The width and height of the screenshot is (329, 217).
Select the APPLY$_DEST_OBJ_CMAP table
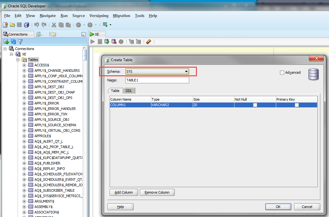[55, 92]
